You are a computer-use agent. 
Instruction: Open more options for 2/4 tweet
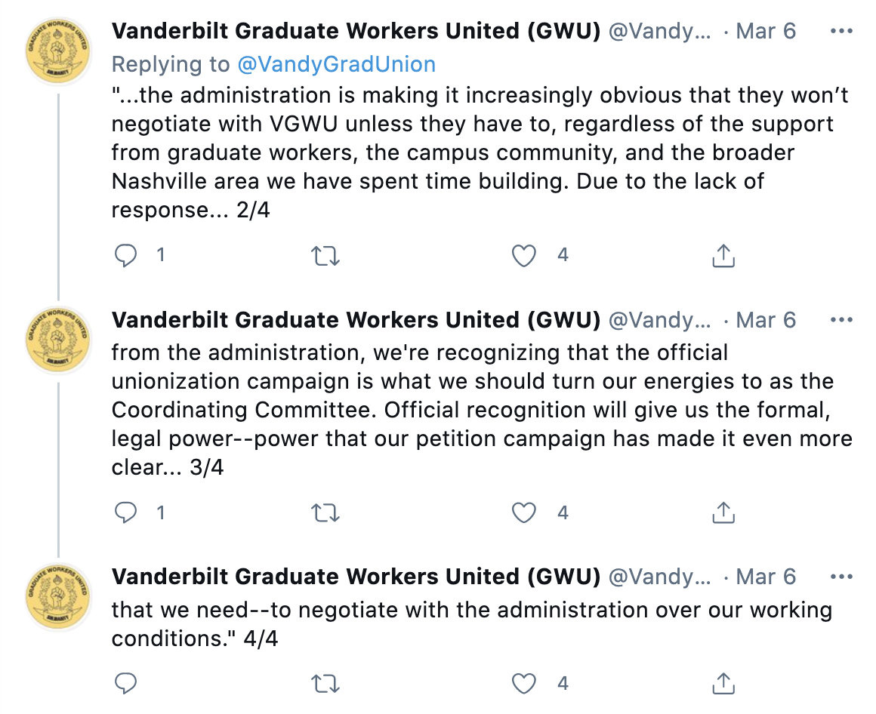(x=841, y=32)
